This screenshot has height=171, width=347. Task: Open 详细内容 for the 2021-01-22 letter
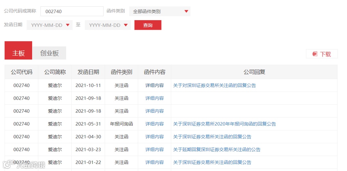point(155,162)
